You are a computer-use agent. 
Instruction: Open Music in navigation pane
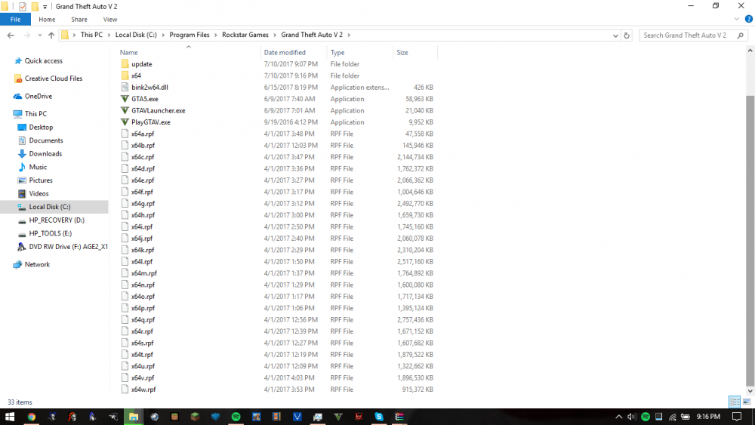pos(38,167)
